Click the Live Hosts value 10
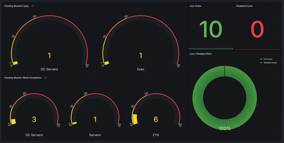284x143 pixels. (211, 30)
